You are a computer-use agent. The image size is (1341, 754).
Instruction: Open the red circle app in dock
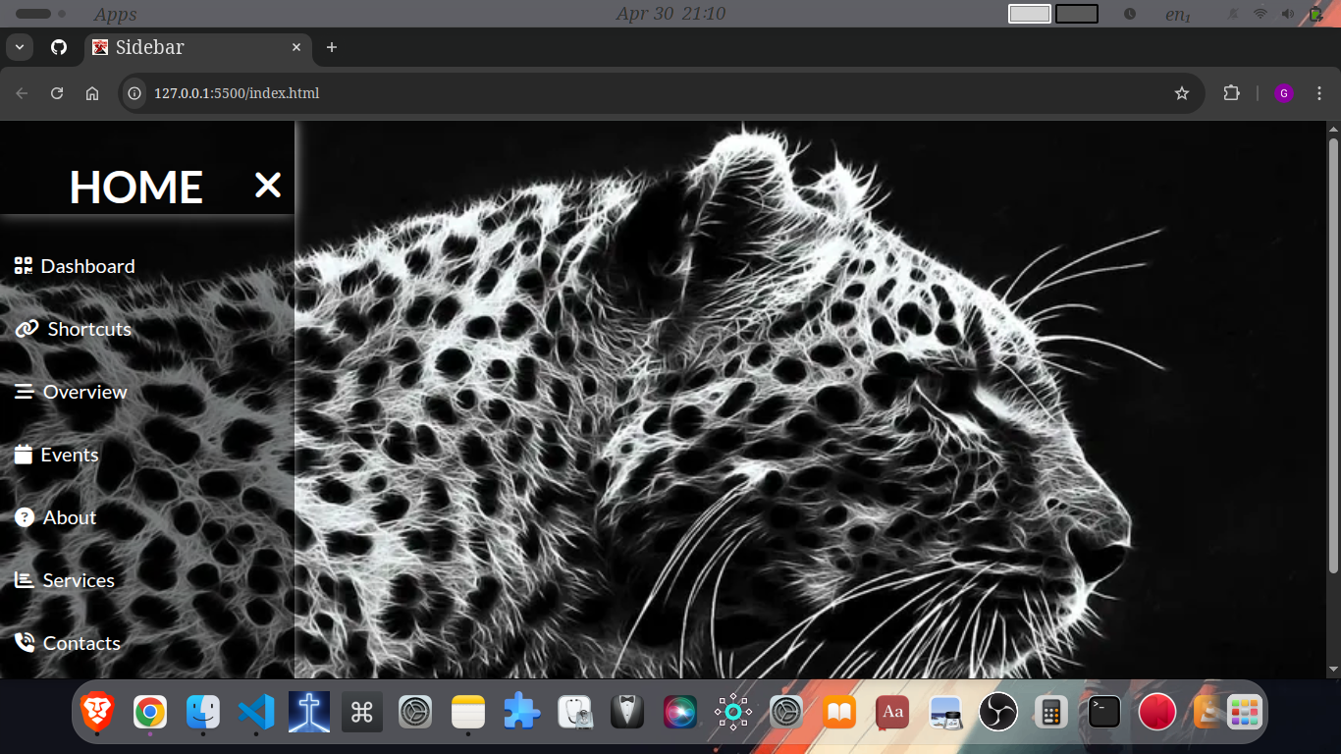tap(1157, 712)
